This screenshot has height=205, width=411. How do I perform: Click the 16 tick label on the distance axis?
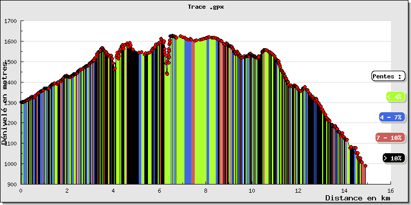click(x=390, y=190)
